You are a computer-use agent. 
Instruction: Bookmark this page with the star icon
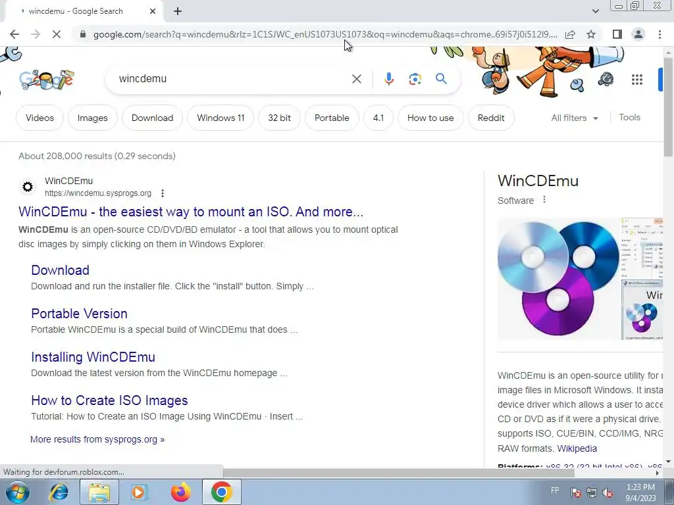(591, 34)
